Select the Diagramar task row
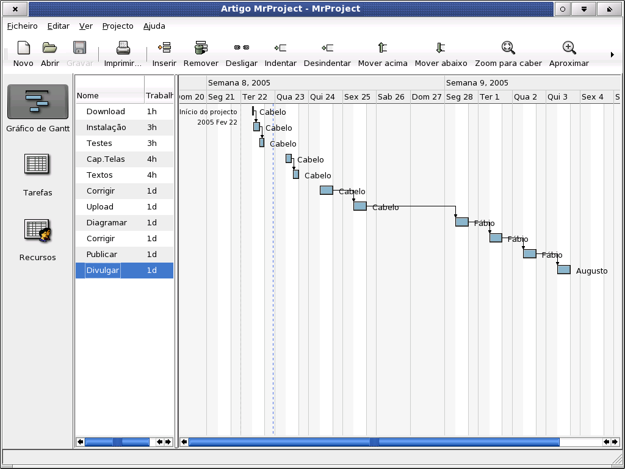Viewport: 625px width, 469px height. coord(125,222)
